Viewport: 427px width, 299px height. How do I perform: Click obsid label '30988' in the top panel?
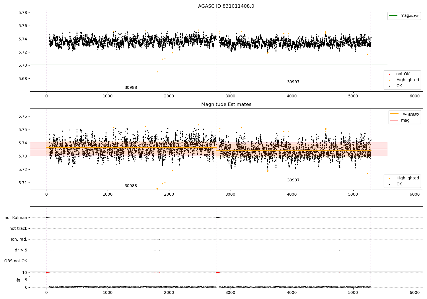point(131,88)
